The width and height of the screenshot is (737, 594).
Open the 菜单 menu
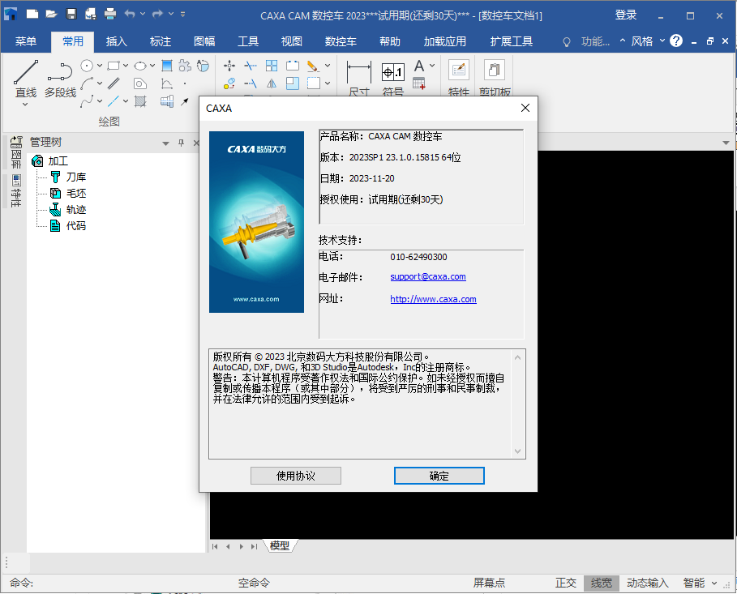coord(25,41)
